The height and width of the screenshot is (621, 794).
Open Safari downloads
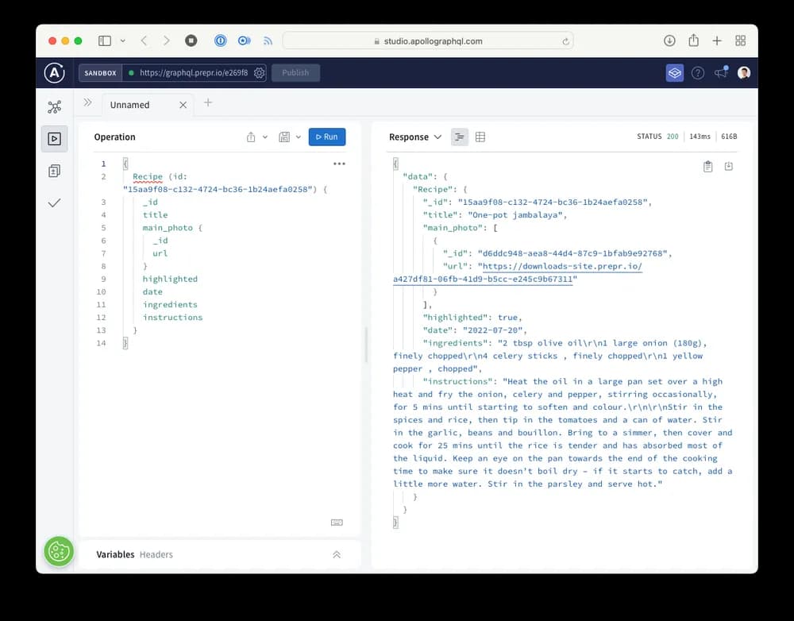(669, 40)
